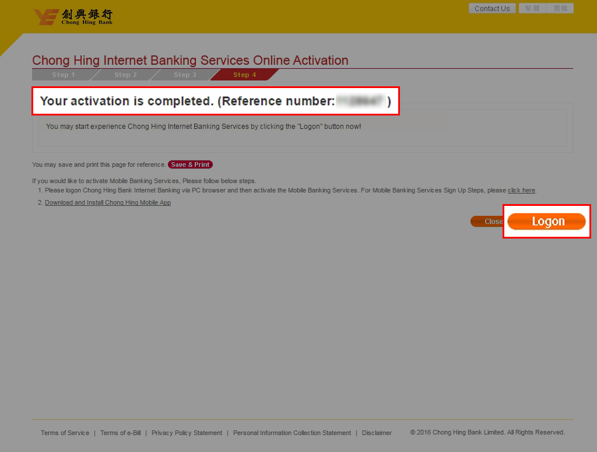Click the text 'You may save and print this page for reference.'
Image resolution: width=597 pixels, height=452 pixels.
tap(99, 164)
